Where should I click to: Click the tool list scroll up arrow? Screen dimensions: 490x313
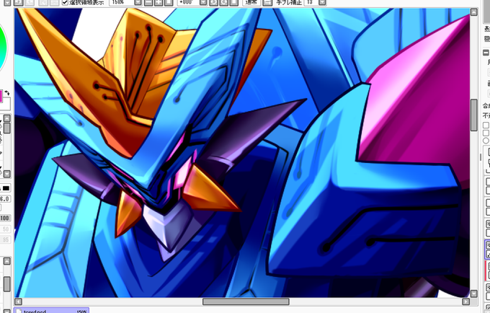[7, 118]
